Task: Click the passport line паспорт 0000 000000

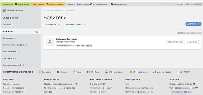Action: tap(65, 42)
